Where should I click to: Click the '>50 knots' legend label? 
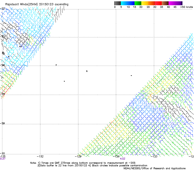186,7
